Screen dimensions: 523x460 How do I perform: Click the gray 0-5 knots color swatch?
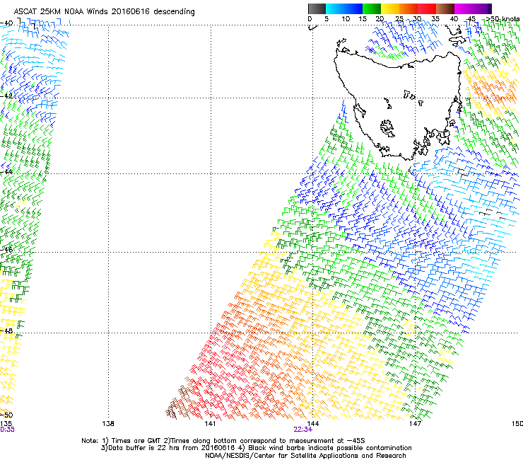tap(317, 8)
